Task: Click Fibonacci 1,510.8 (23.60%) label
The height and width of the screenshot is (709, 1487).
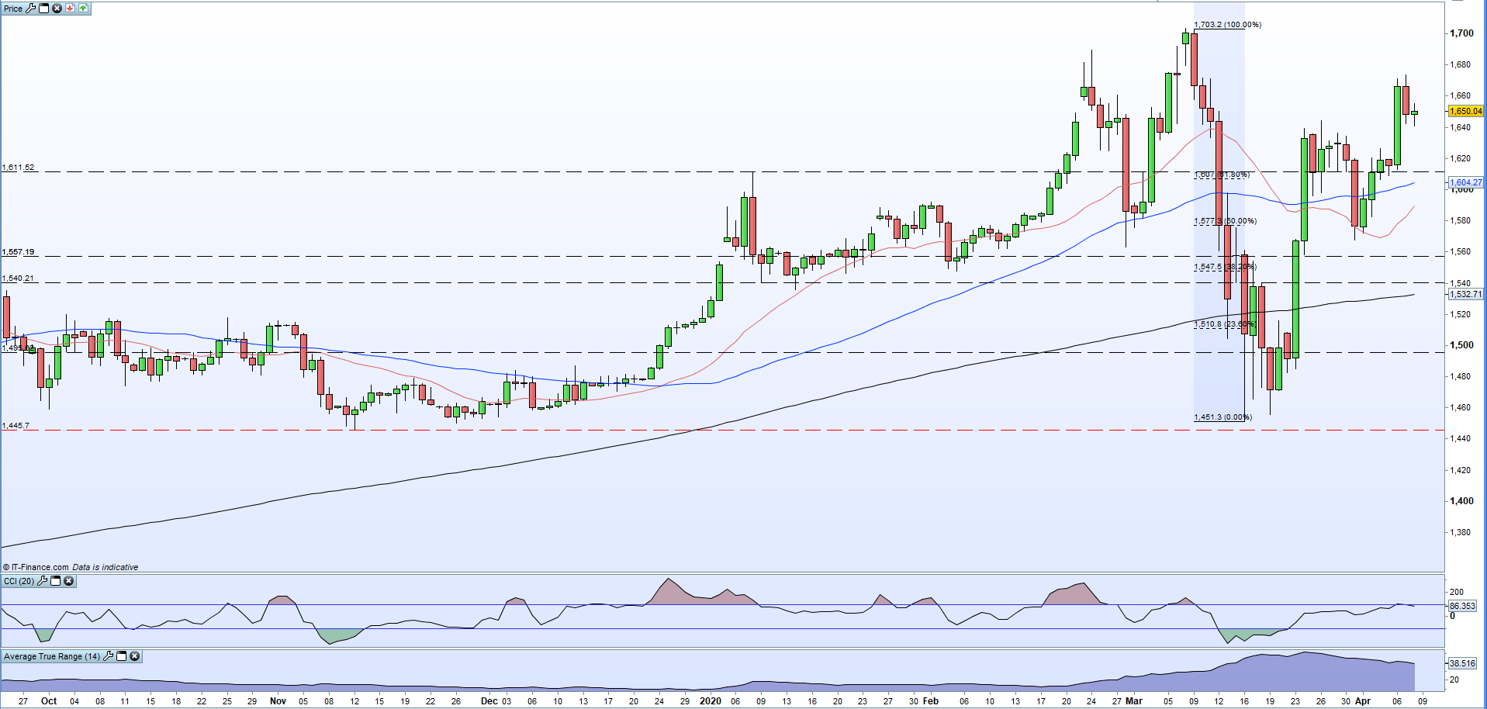Action: [1224, 324]
